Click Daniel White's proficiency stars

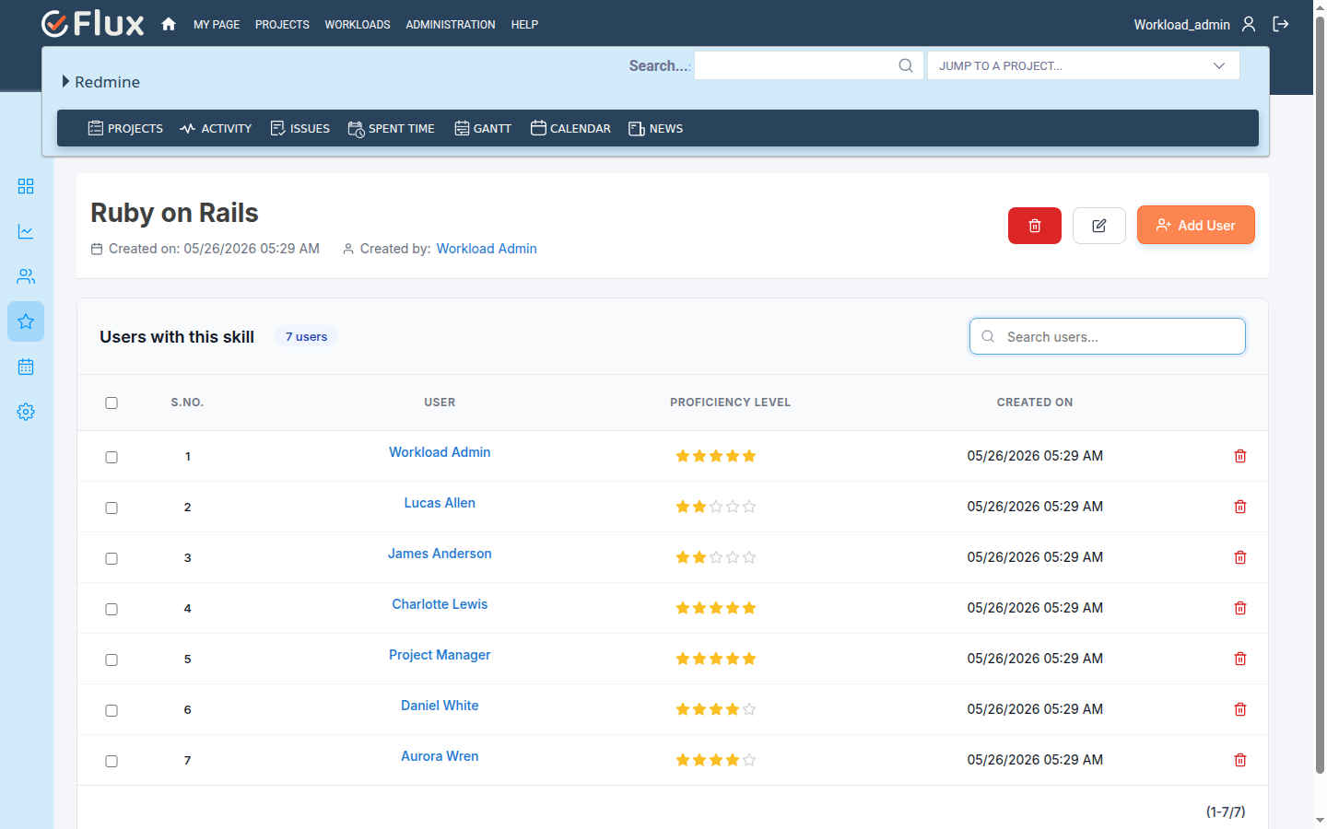click(716, 709)
